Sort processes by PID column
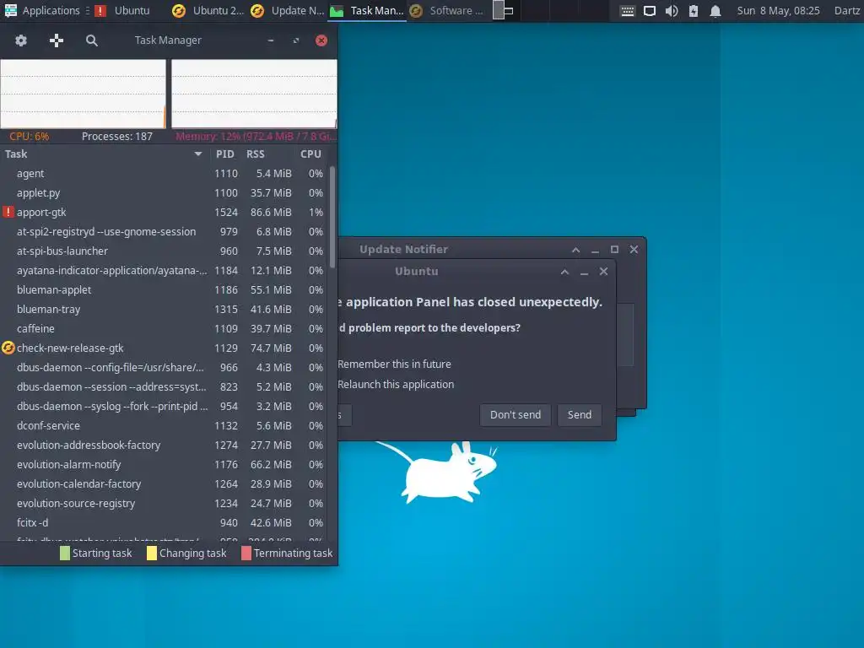The height and width of the screenshot is (648, 864). (x=224, y=154)
